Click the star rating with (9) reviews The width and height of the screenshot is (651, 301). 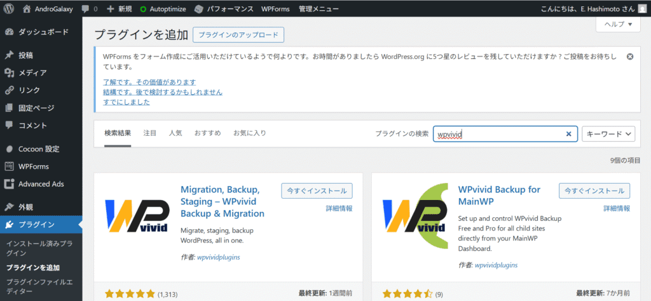(x=408, y=295)
